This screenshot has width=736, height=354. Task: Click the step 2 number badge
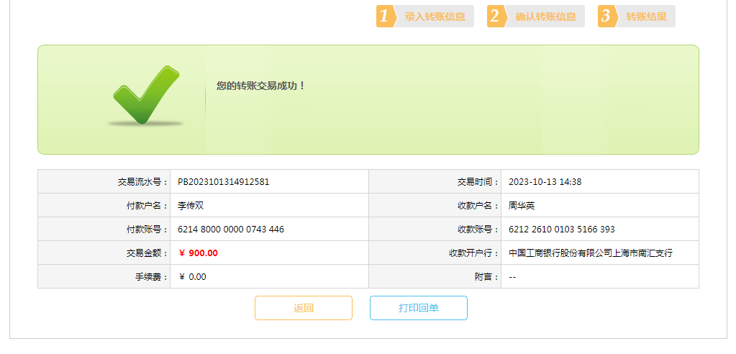point(495,17)
